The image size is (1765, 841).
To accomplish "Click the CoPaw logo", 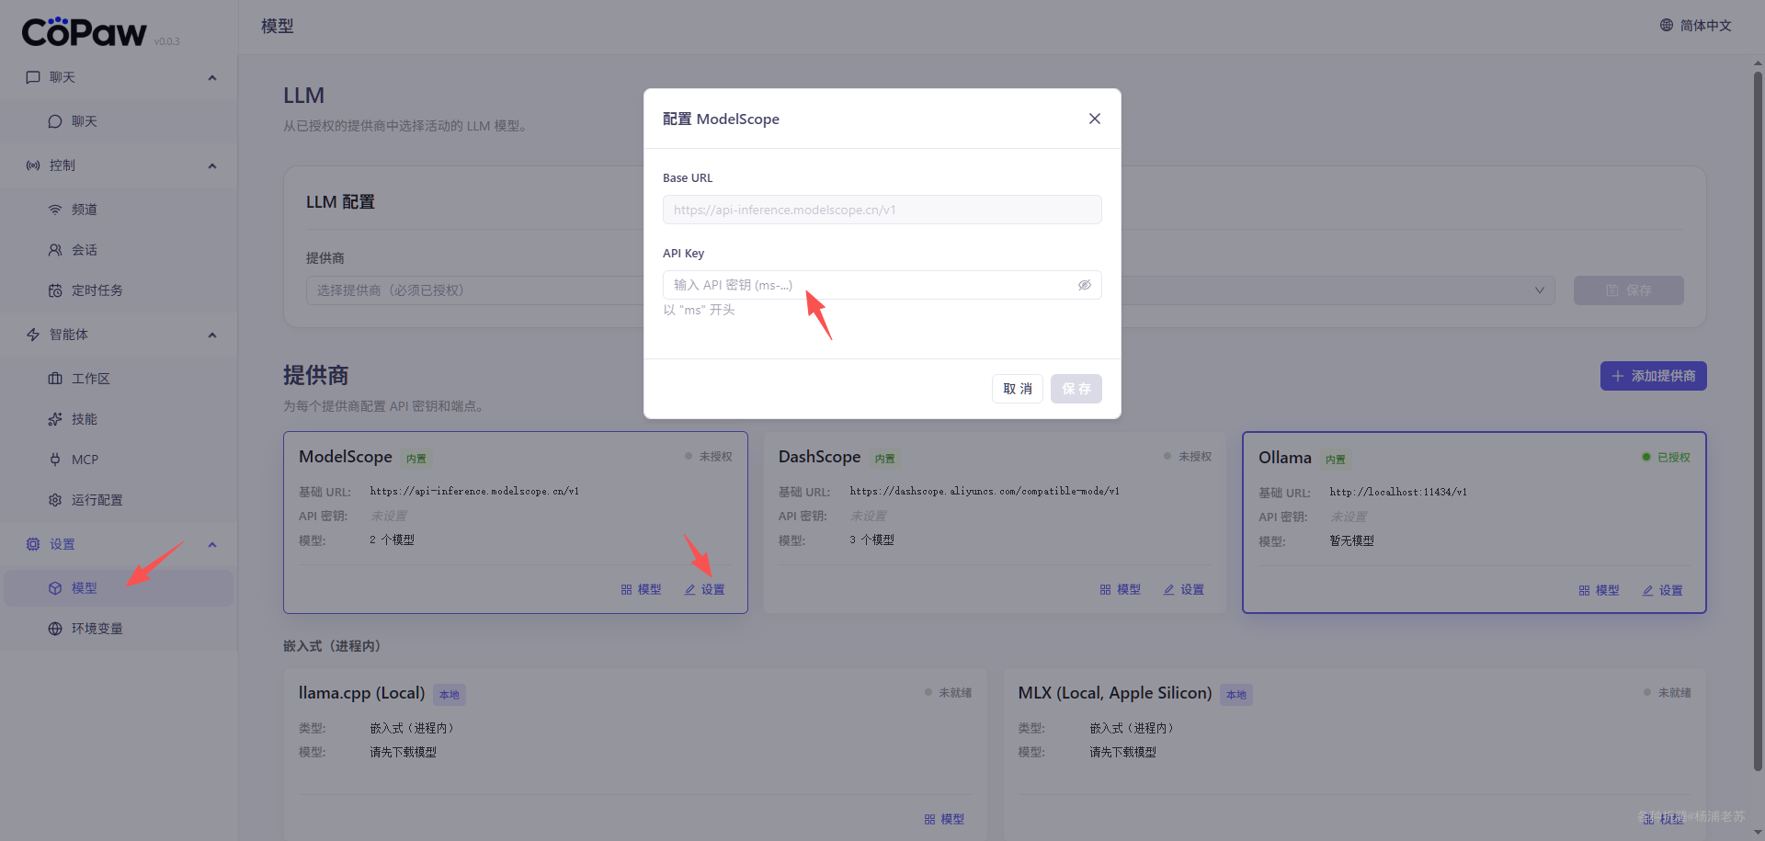I will pos(85,32).
